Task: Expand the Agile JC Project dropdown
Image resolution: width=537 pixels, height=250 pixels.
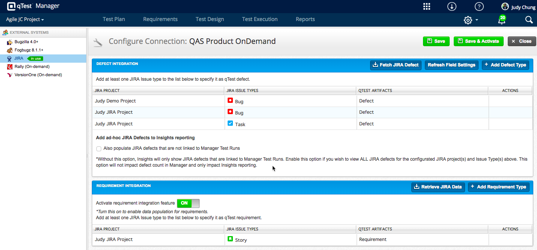Action: (25, 20)
